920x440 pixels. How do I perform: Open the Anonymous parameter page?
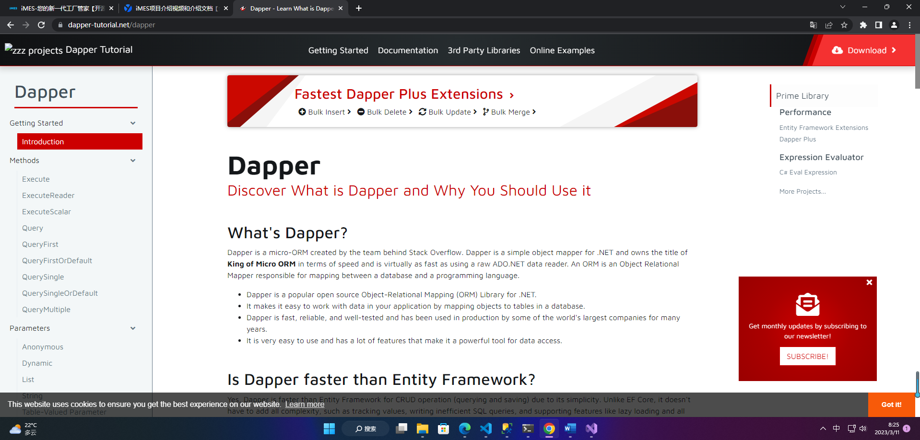(43, 347)
